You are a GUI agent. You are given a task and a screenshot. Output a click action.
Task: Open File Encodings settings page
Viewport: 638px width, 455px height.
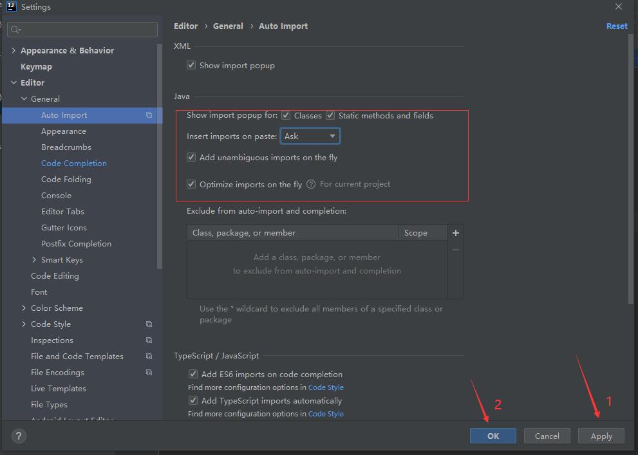pos(58,373)
